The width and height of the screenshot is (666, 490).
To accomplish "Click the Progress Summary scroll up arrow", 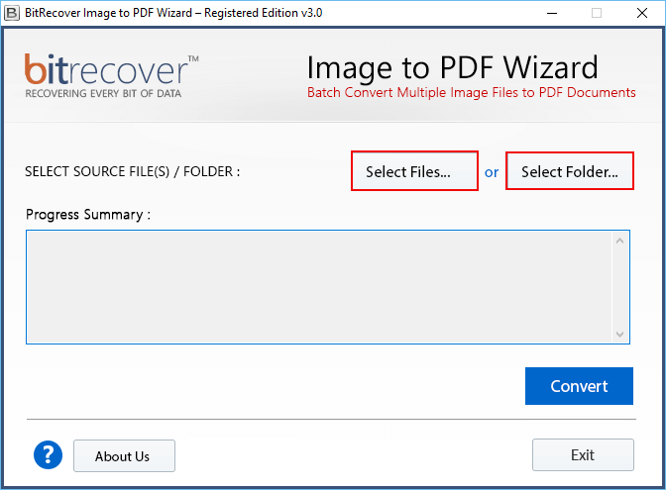I will [619, 241].
